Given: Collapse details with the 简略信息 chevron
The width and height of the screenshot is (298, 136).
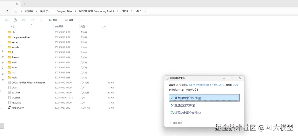Looking at the screenshot, I should (x=170, y=123).
